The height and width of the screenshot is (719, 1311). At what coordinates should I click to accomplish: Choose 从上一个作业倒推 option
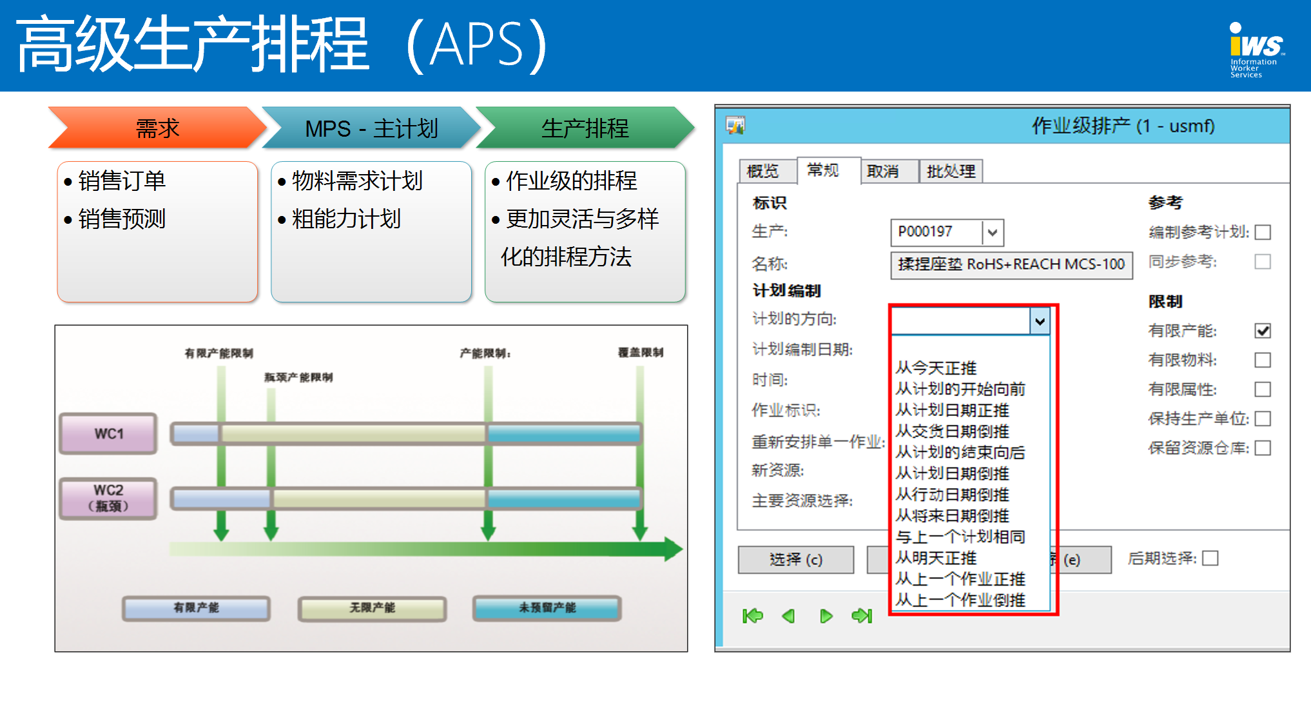click(x=960, y=600)
